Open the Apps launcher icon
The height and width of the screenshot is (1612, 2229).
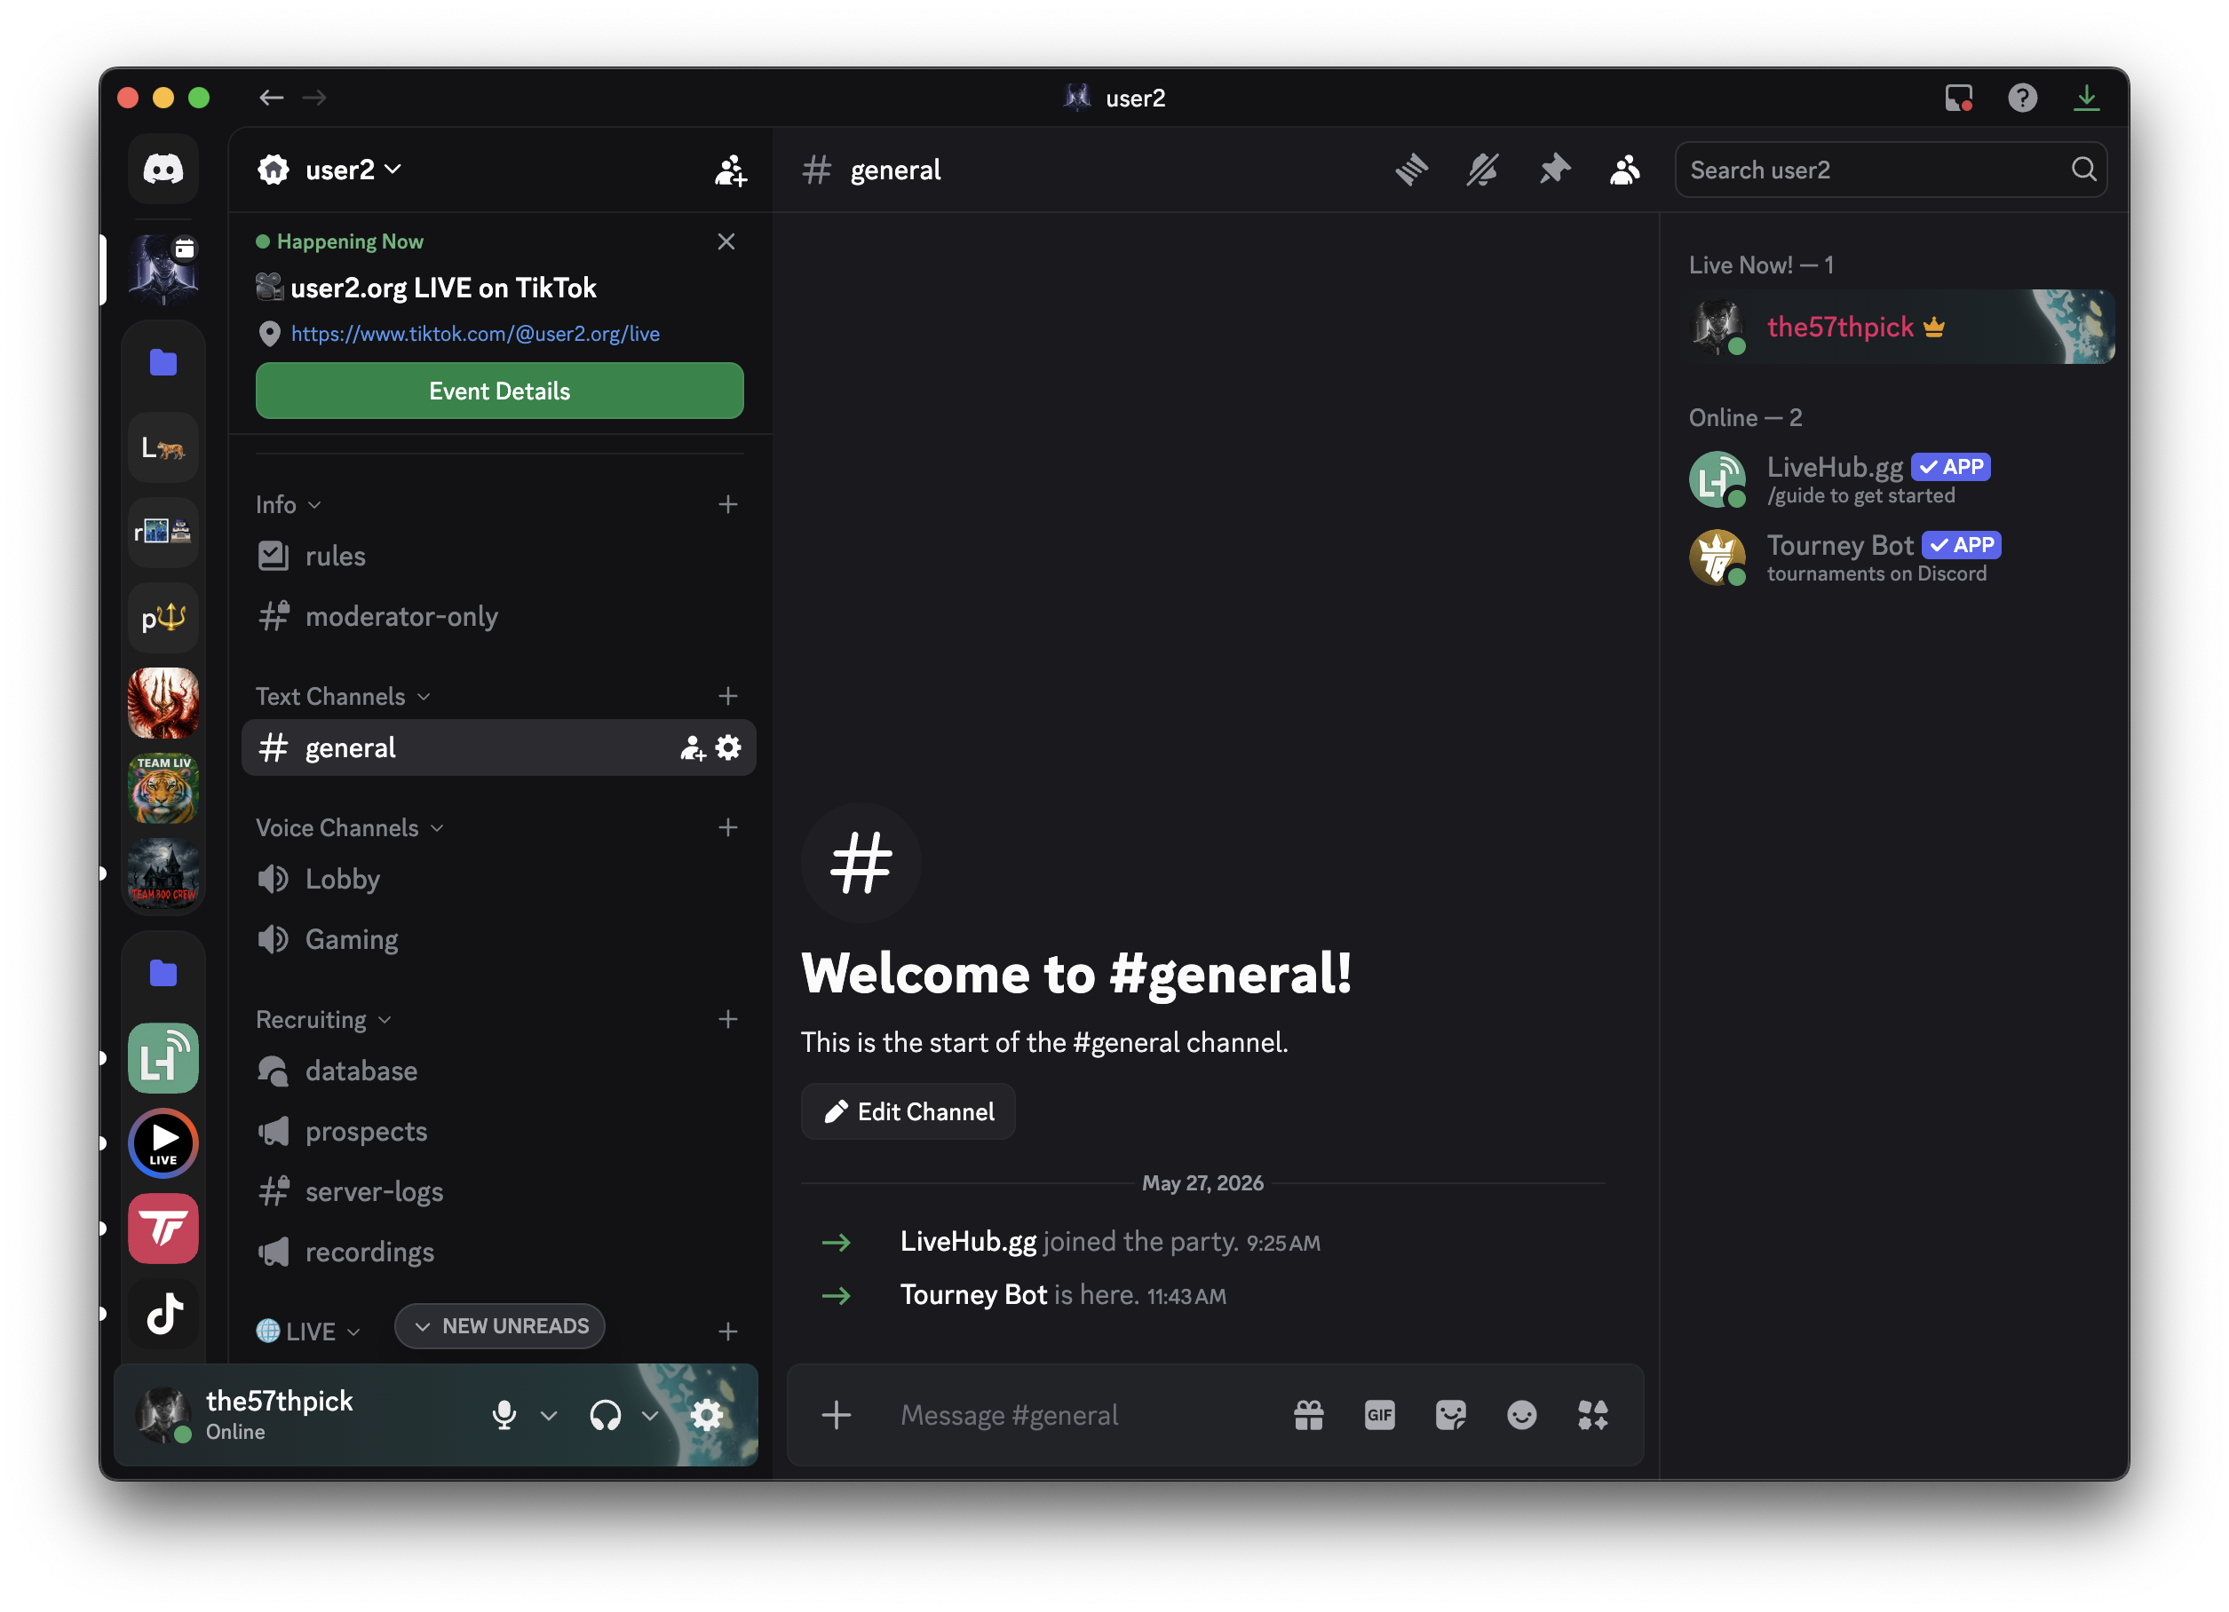(1593, 1415)
